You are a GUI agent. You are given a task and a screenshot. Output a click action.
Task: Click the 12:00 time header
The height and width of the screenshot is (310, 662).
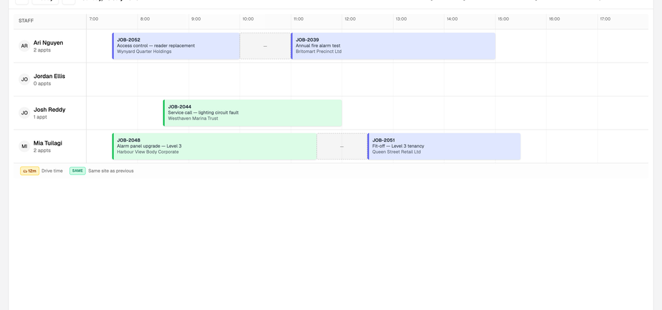350,19
